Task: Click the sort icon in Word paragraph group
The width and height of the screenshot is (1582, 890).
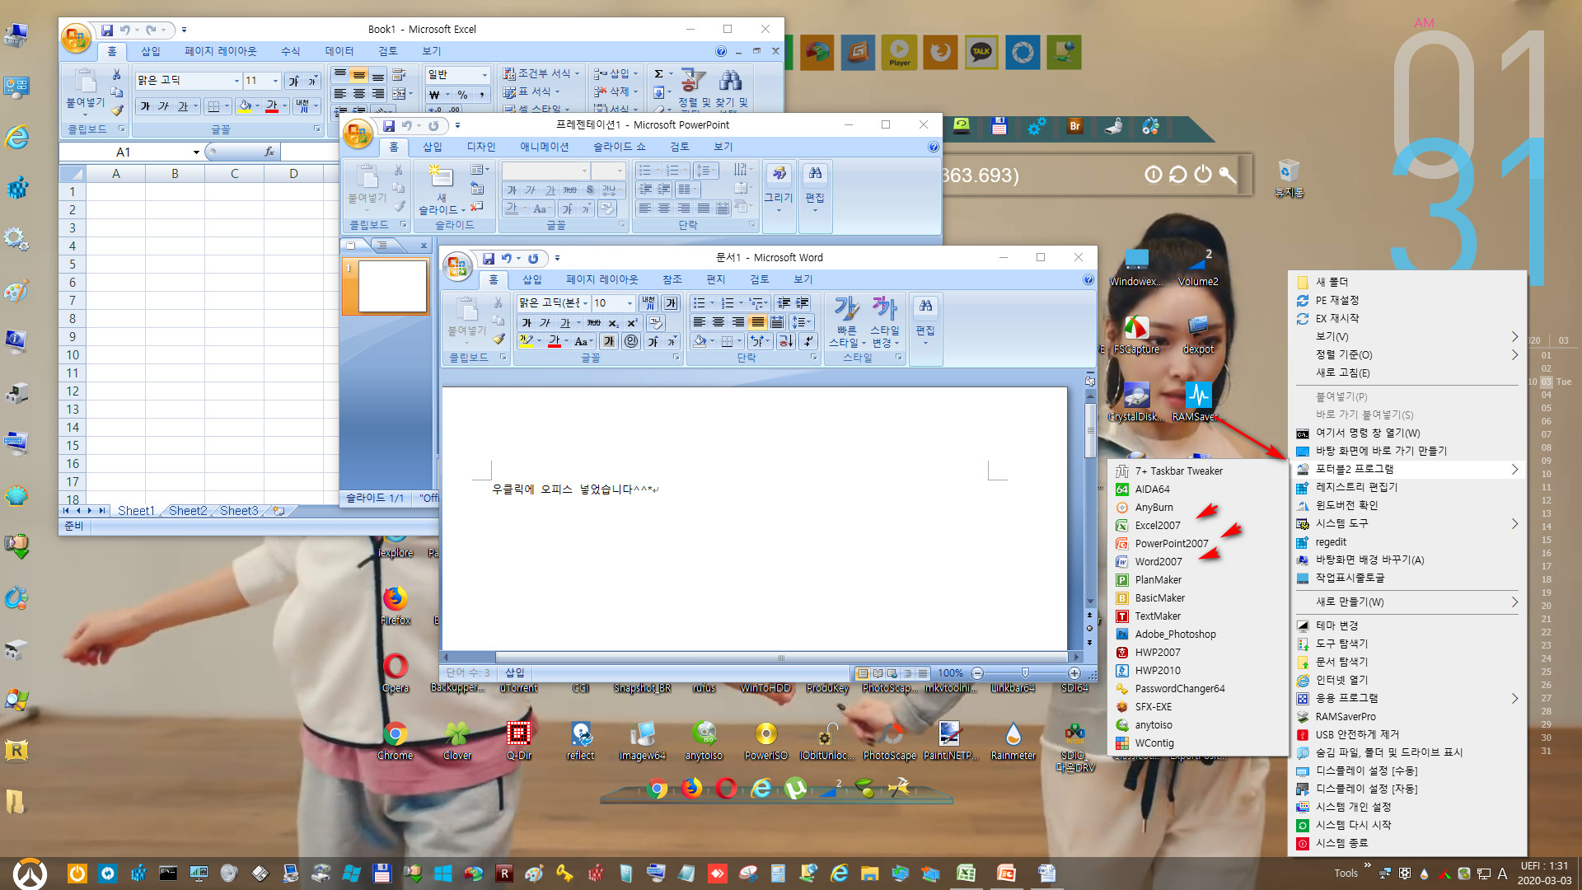Action: pos(786,341)
